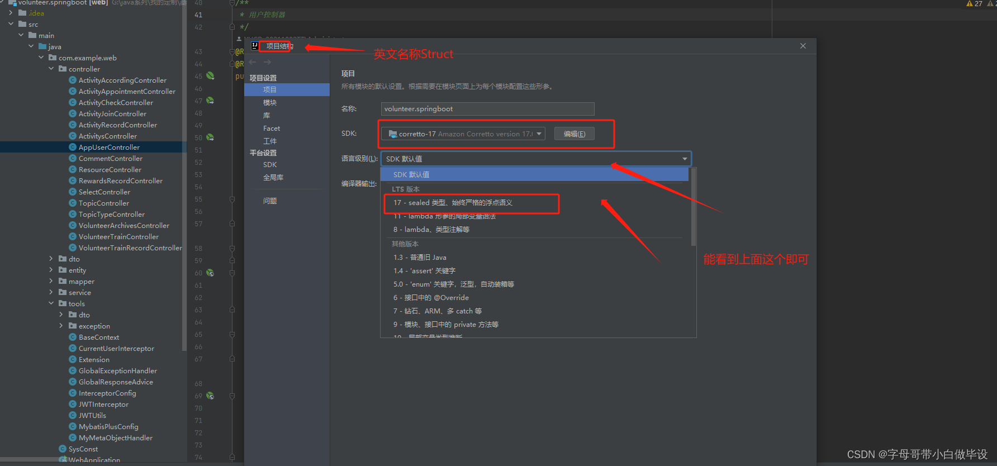
Task: Expand the dto package
Action: tap(51, 259)
